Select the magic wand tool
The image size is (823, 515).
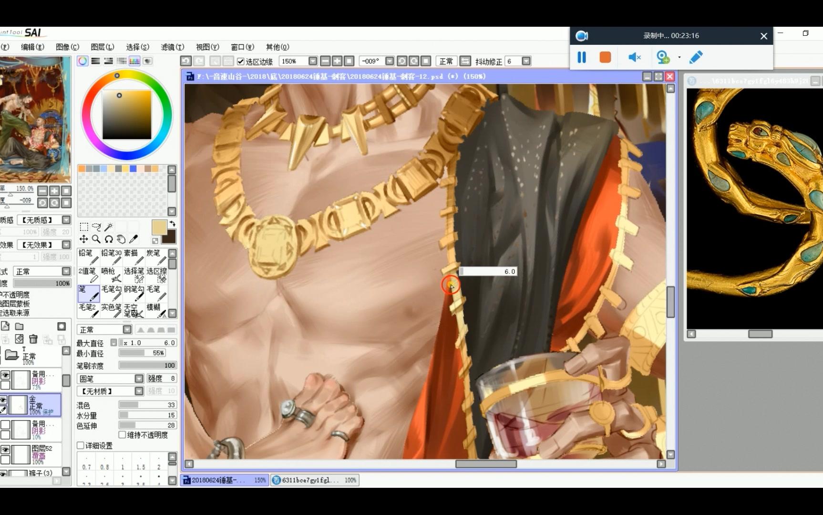pos(109,227)
